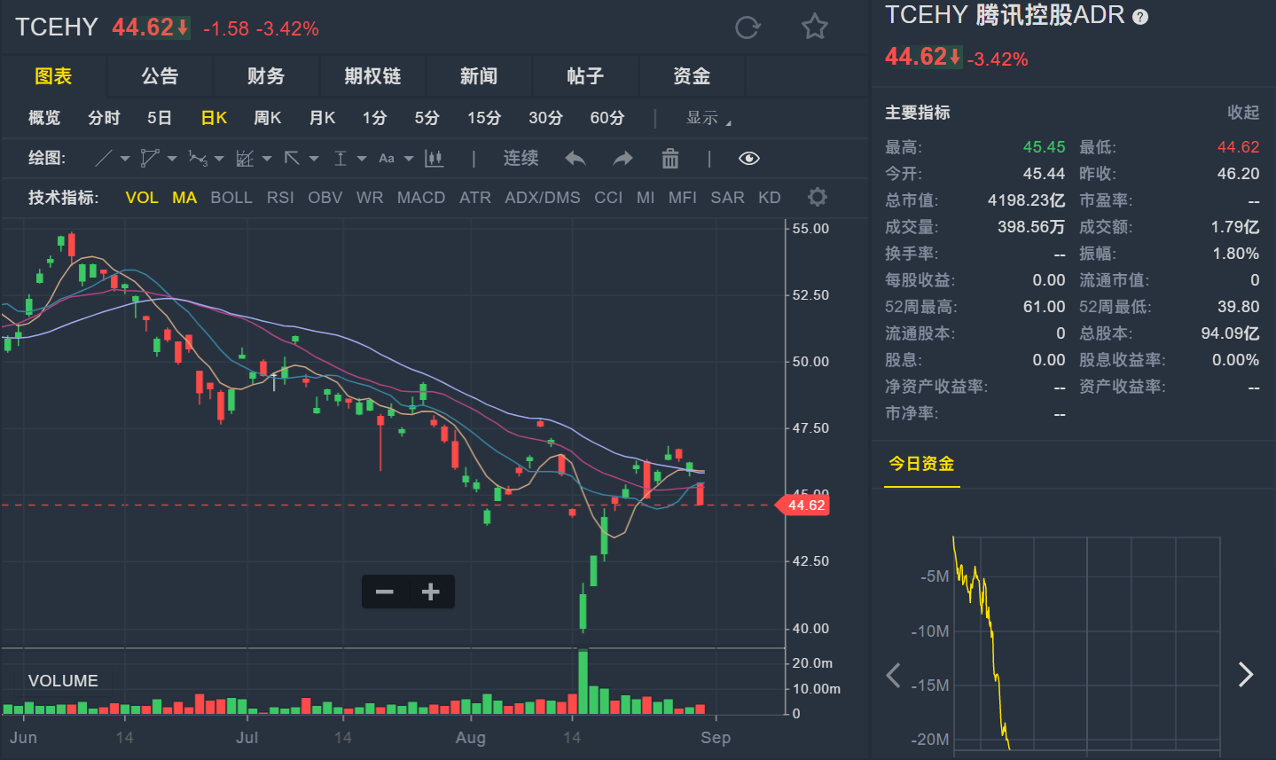Collapse the key indicators with 收起
The image size is (1276, 760).
pyautogui.click(x=1242, y=113)
